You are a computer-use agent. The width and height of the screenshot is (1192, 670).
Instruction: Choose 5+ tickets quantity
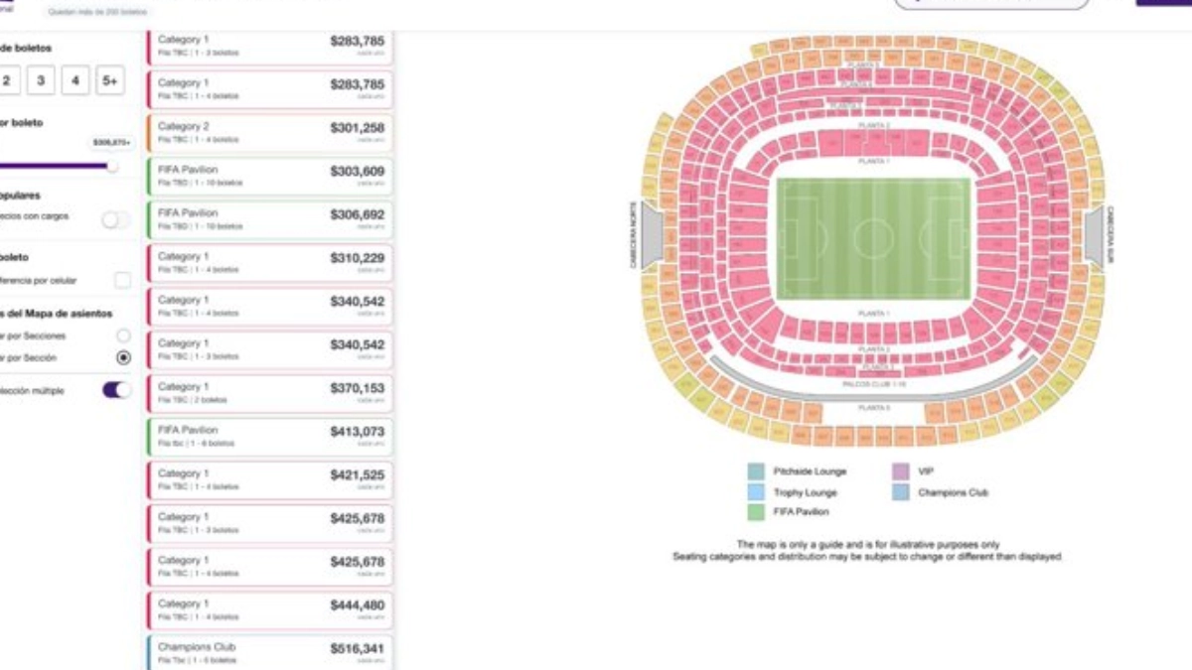coord(108,81)
